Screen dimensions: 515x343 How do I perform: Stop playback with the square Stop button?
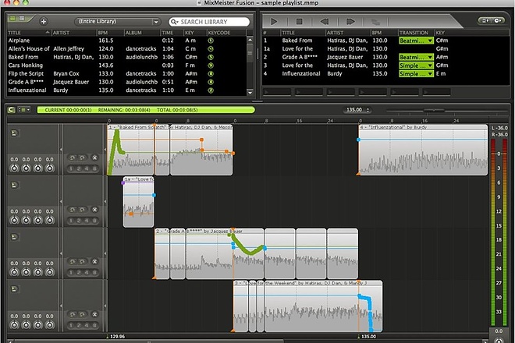click(x=299, y=22)
